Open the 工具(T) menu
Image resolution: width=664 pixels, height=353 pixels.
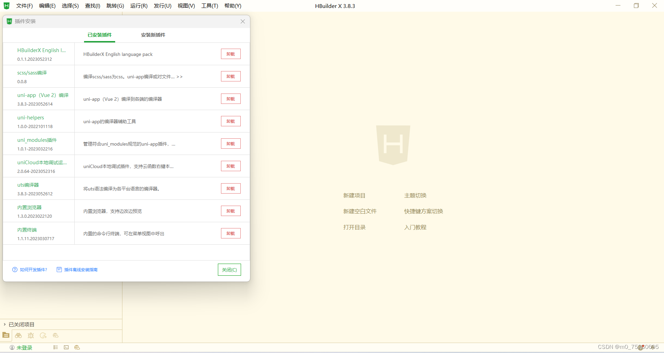pyautogui.click(x=210, y=6)
